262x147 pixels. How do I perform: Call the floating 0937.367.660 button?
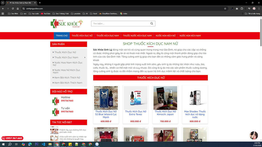(12, 138)
